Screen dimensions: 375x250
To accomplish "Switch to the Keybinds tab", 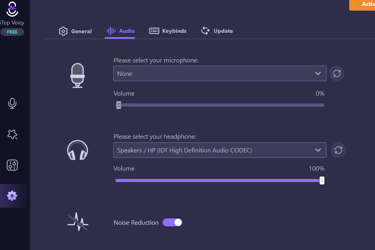I will point(168,31).
